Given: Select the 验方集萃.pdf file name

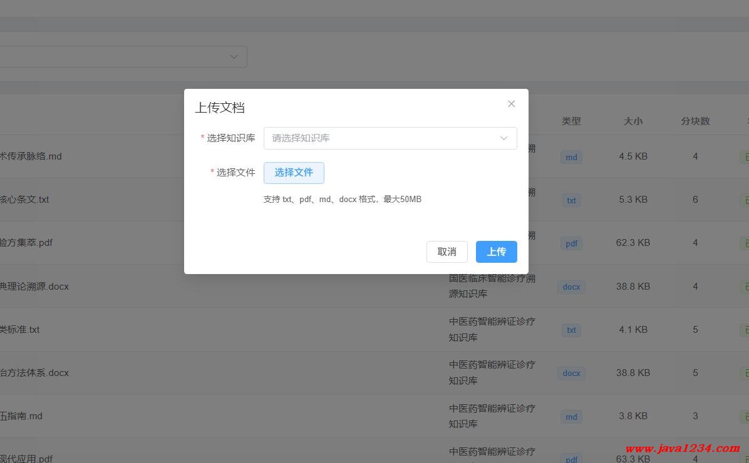Looking at the screenshot, I should tap(26, 243).
